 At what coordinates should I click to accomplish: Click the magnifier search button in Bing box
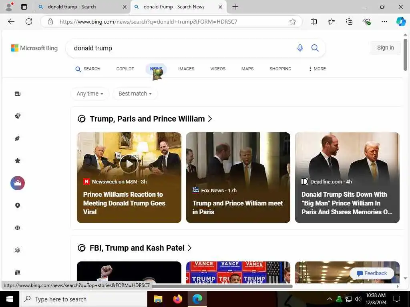coord(315,48)
